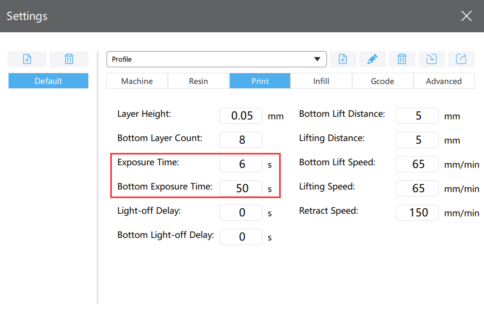The width and height of the screenshot is (484, 323).
Task: Close the Settings dialog
Action: (466, 16)
